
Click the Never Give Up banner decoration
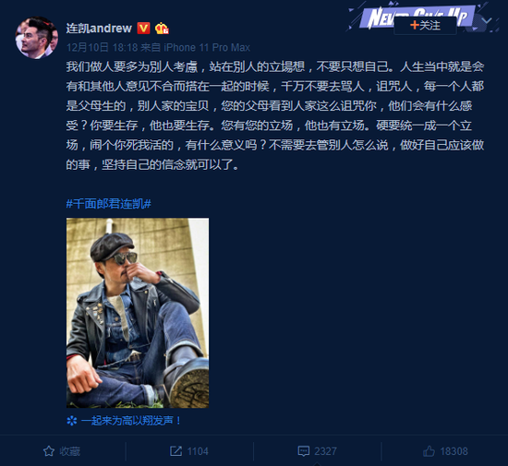tap(417, 17)
